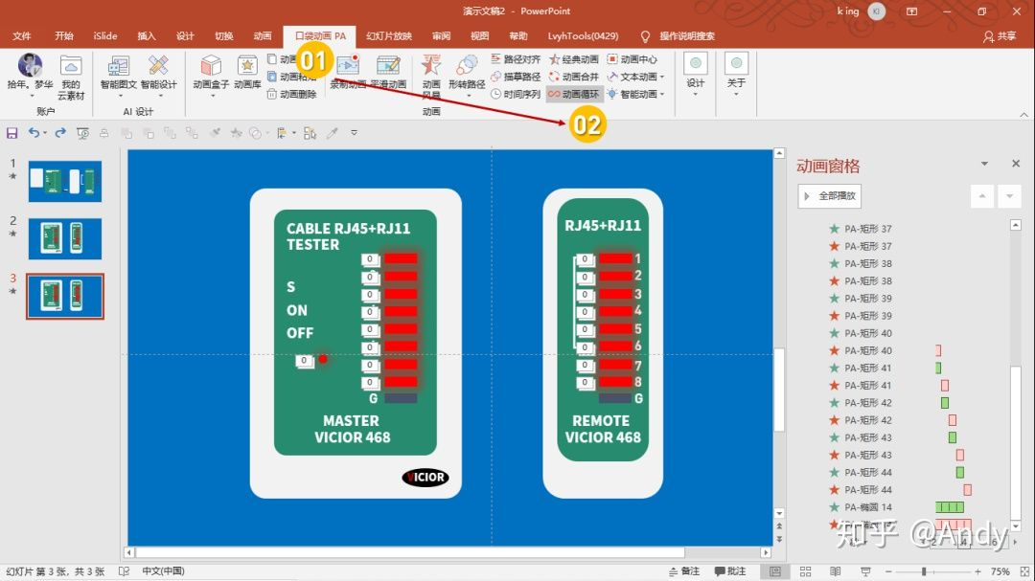Select slide 1 thumbnail
1035x581 pixels.
65,181
